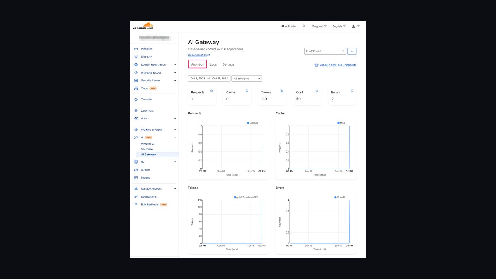496x279 pixels.
Task: Expand the Area 1 chevron
Action: [175, 118]
